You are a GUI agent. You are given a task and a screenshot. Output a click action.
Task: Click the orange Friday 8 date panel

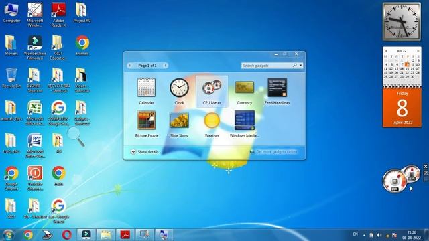pos(402,108)
